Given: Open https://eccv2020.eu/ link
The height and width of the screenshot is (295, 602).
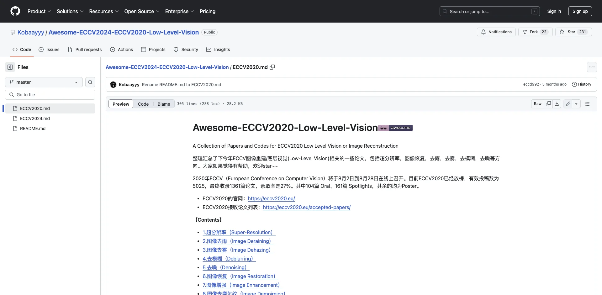Looking at the screenshot, I should [271, 198].
